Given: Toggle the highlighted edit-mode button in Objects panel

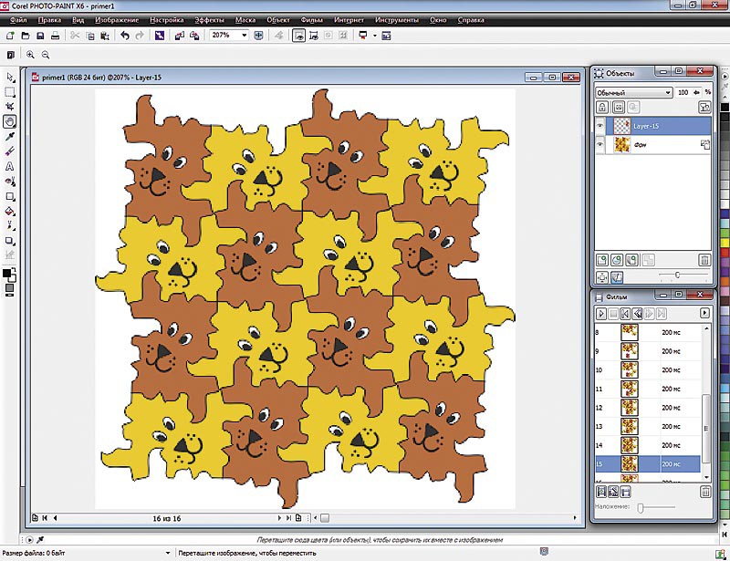Looking at the screenshot, I should pos(617,277).
